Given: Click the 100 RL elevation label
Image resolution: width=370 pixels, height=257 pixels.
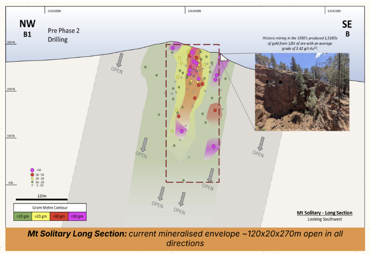Looking at the screenshot, I should pos(11,136).
